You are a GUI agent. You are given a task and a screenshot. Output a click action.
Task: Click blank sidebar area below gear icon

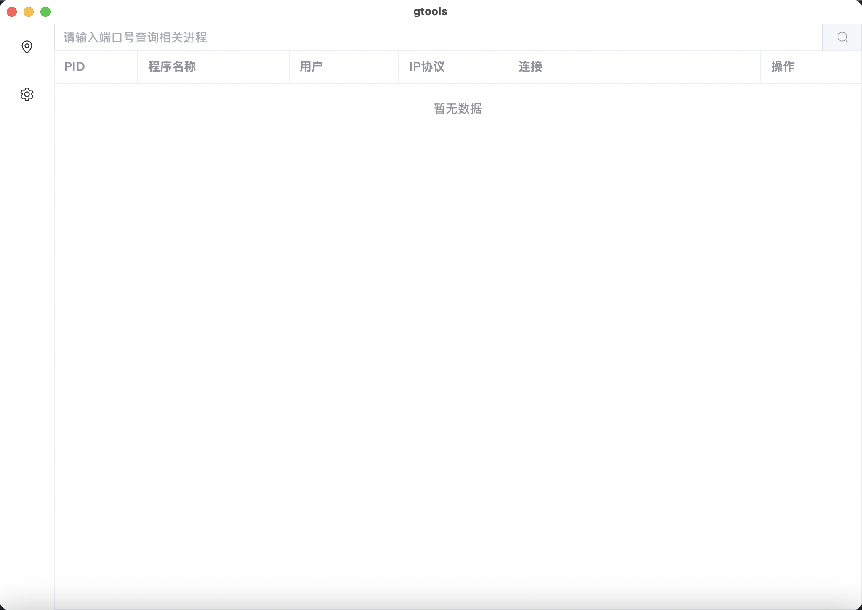click(x=27, y=294)
